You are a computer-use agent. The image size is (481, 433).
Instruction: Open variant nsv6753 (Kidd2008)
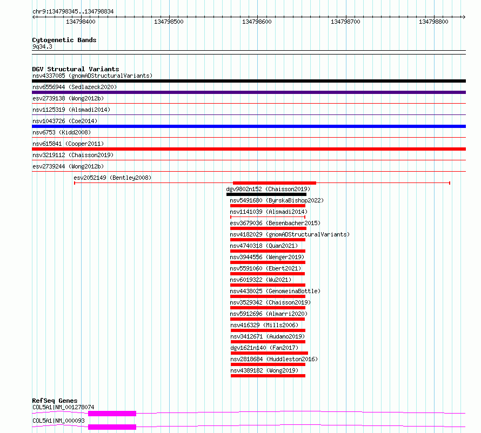click(x=62, y=132)
